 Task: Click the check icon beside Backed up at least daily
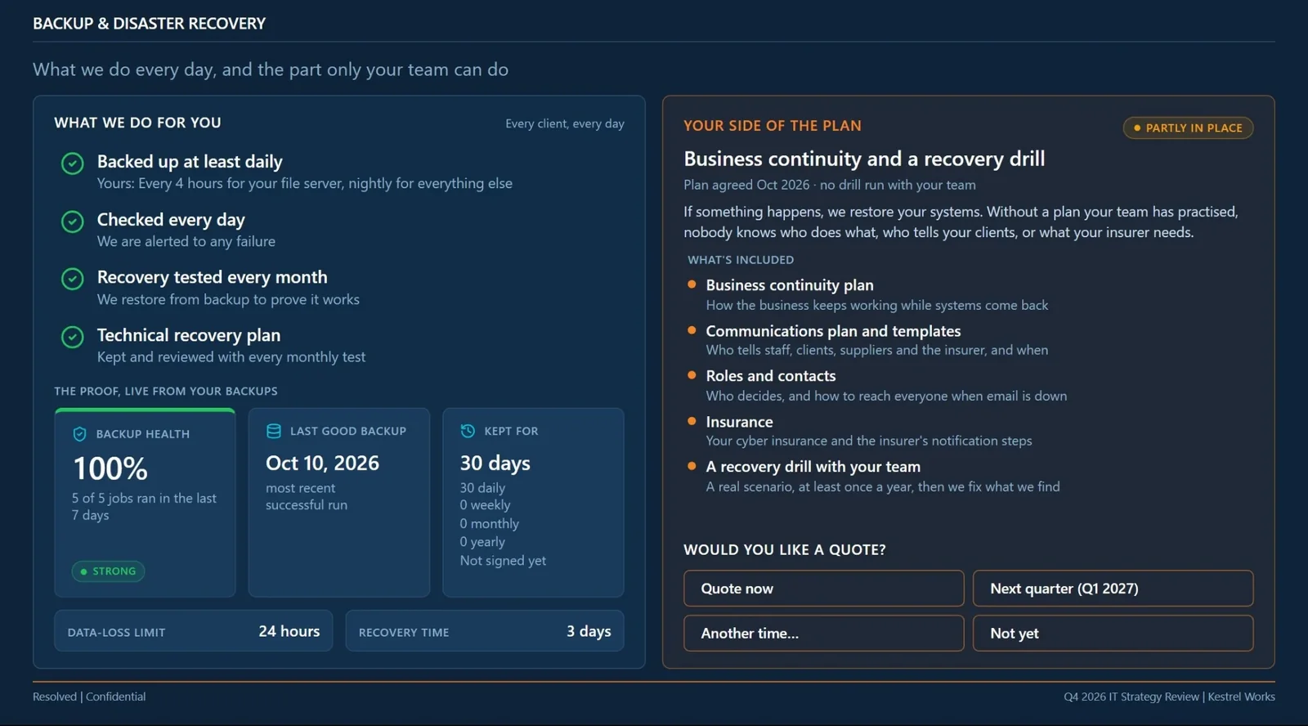(x=73, y=164)
